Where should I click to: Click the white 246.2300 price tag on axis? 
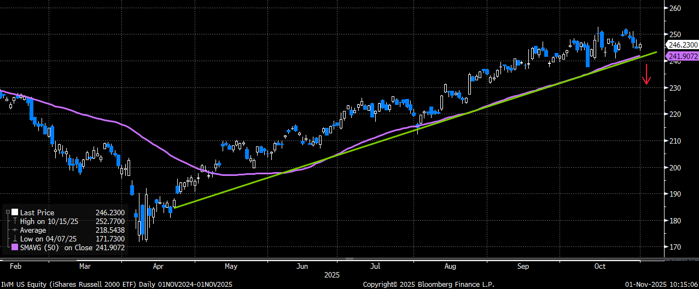click(x=683, y=45)
